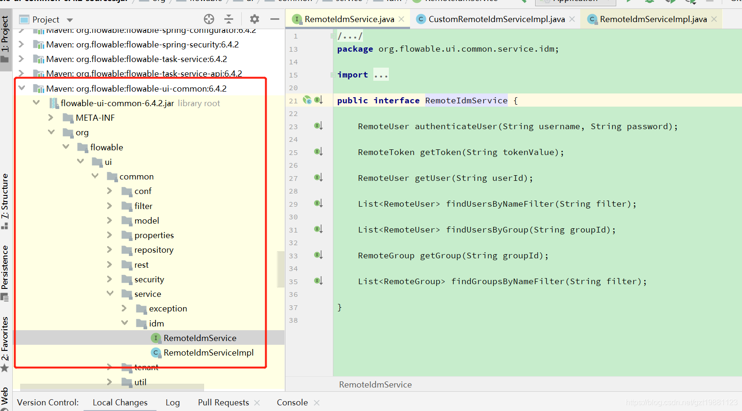
Task: Click implementation gutter icon for getToken
Action: tap(318, 152)
